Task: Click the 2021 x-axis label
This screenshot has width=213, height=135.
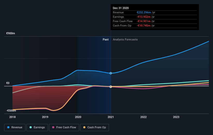Action: pyautogui.click(x=111, y=117)
